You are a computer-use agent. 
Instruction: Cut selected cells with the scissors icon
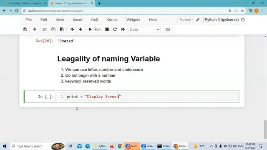tap(45, 30)
